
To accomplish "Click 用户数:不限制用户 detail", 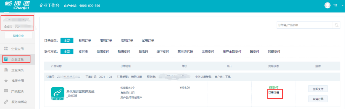I will pyautogui.click(x=131, y=98).
